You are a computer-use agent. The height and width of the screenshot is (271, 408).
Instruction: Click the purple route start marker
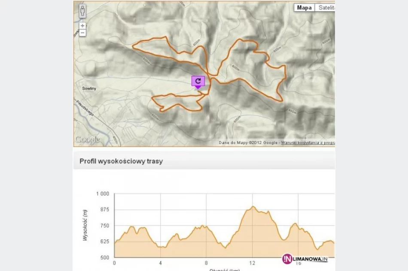(198, 81)
